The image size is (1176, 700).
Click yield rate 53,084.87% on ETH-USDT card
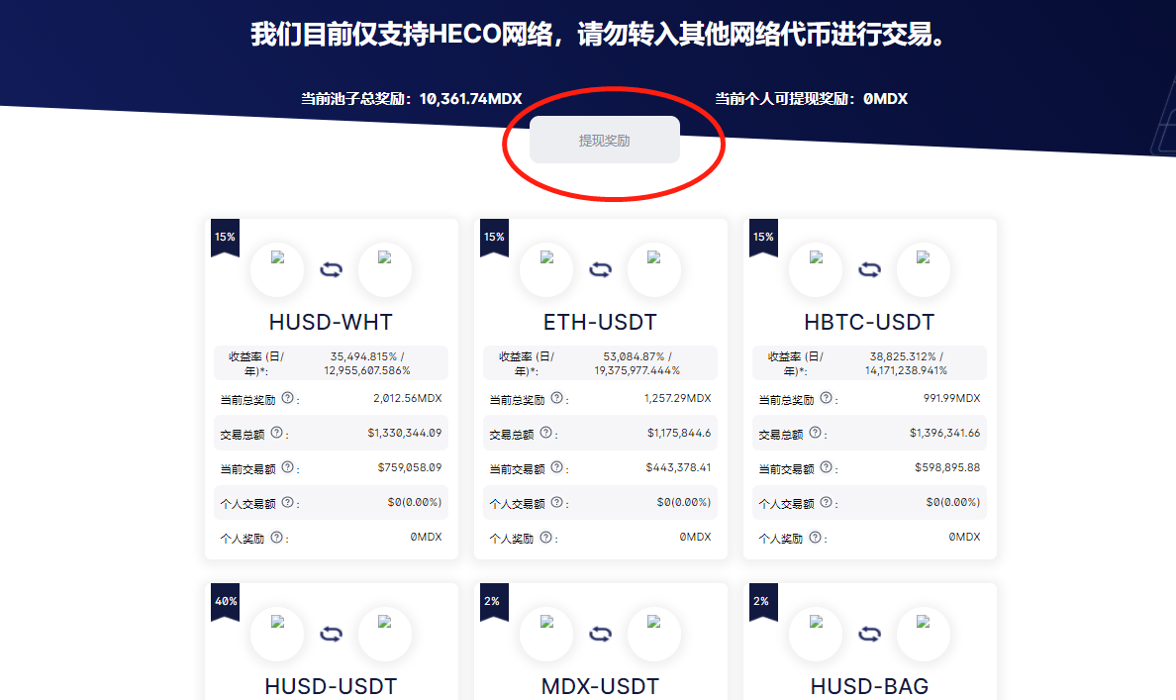[634, 356]
